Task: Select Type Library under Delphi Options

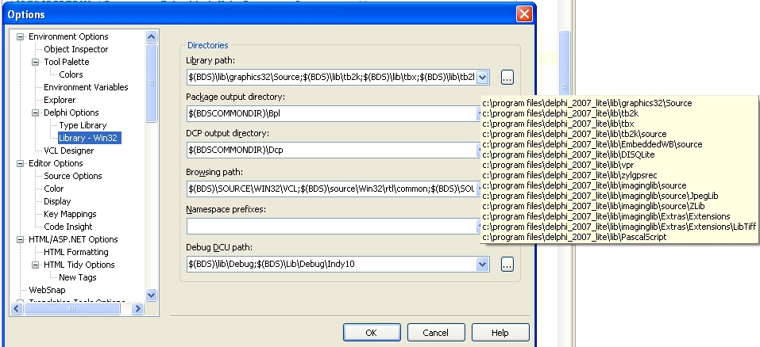Action: pyautogui.click(x=82, y=125)
